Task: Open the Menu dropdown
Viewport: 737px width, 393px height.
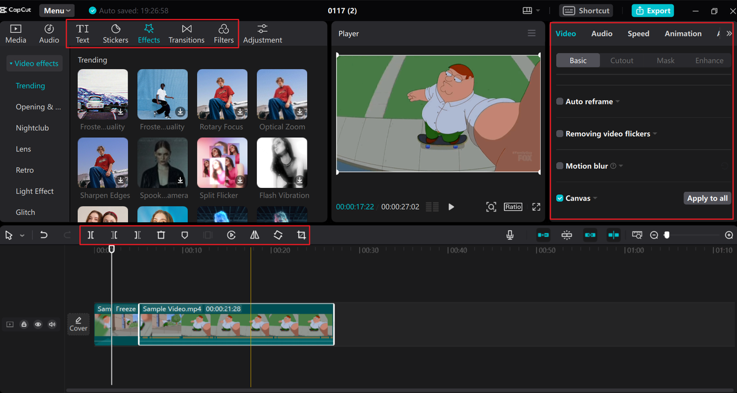Action: click(57, 10)
